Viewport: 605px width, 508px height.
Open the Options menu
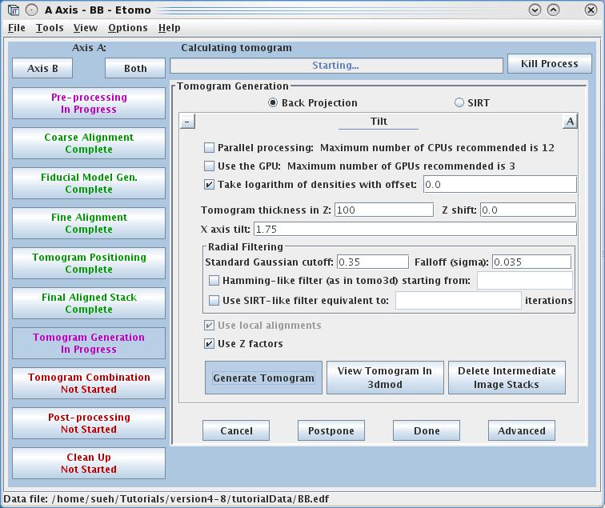[x=128, y=28]
